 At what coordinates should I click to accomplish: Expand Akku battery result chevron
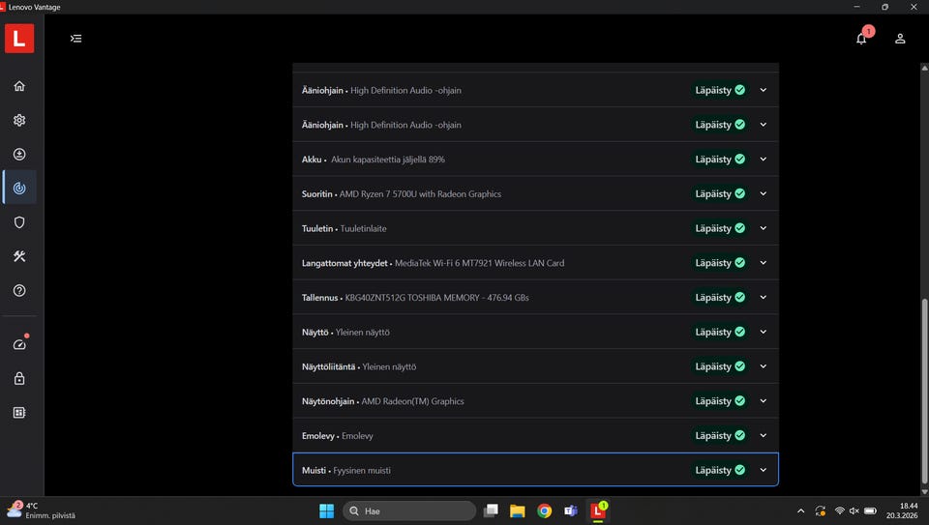tap(764, 160)
